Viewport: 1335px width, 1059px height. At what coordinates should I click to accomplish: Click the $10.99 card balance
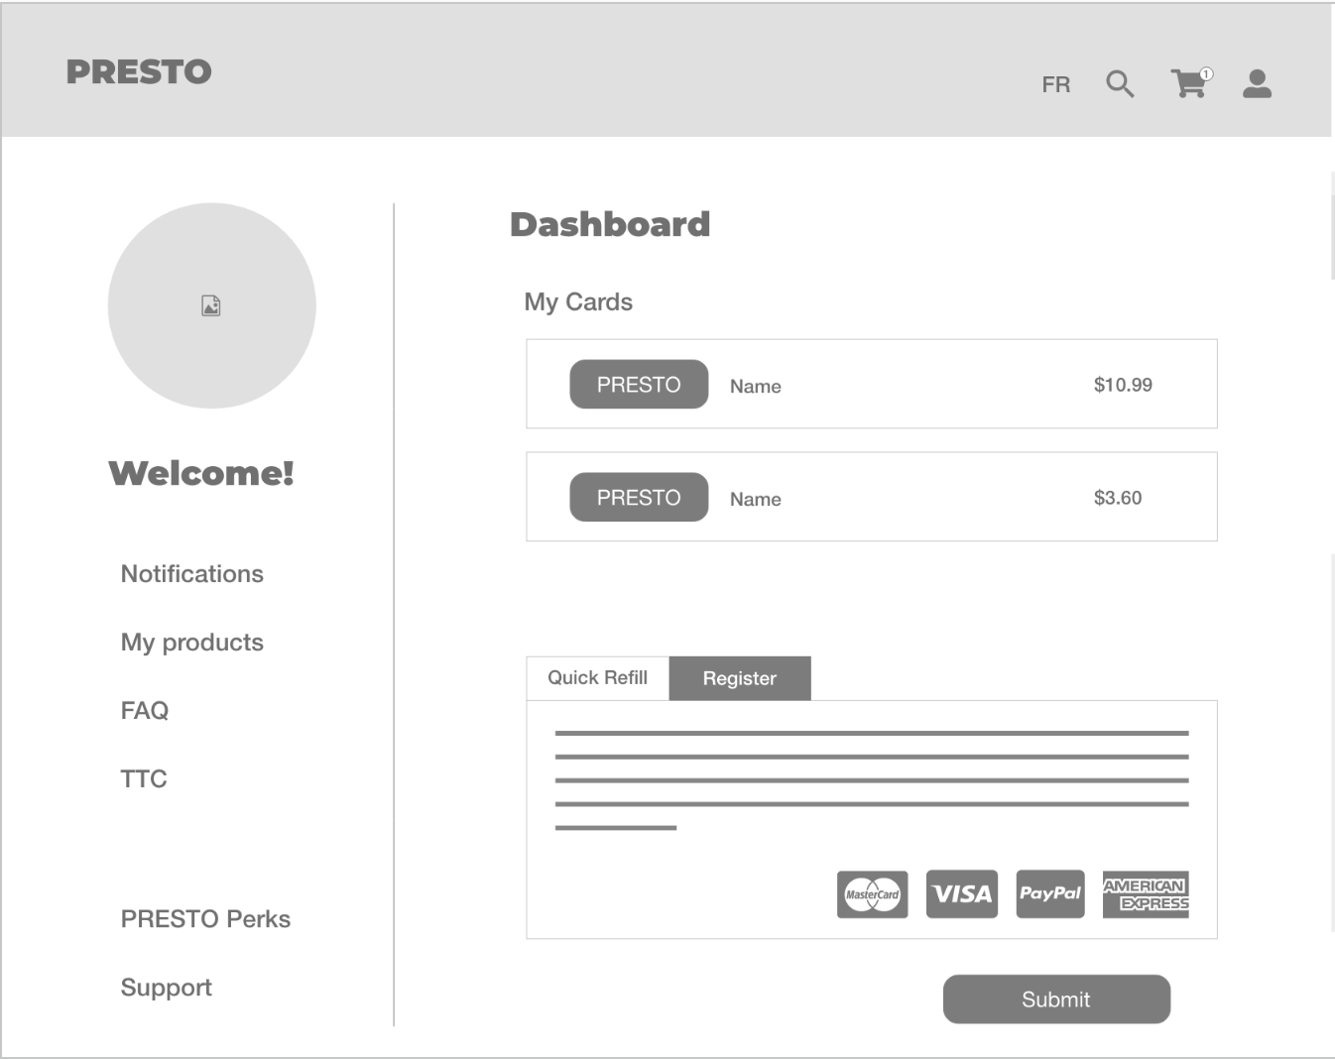1123,385
